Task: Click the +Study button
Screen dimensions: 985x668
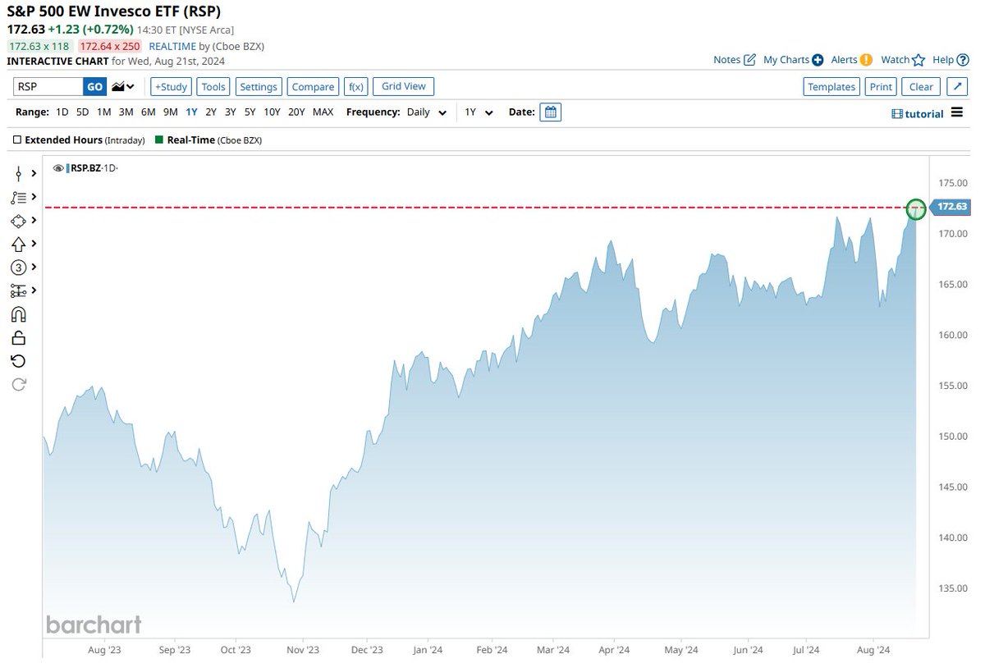Action: coord(171,87)
